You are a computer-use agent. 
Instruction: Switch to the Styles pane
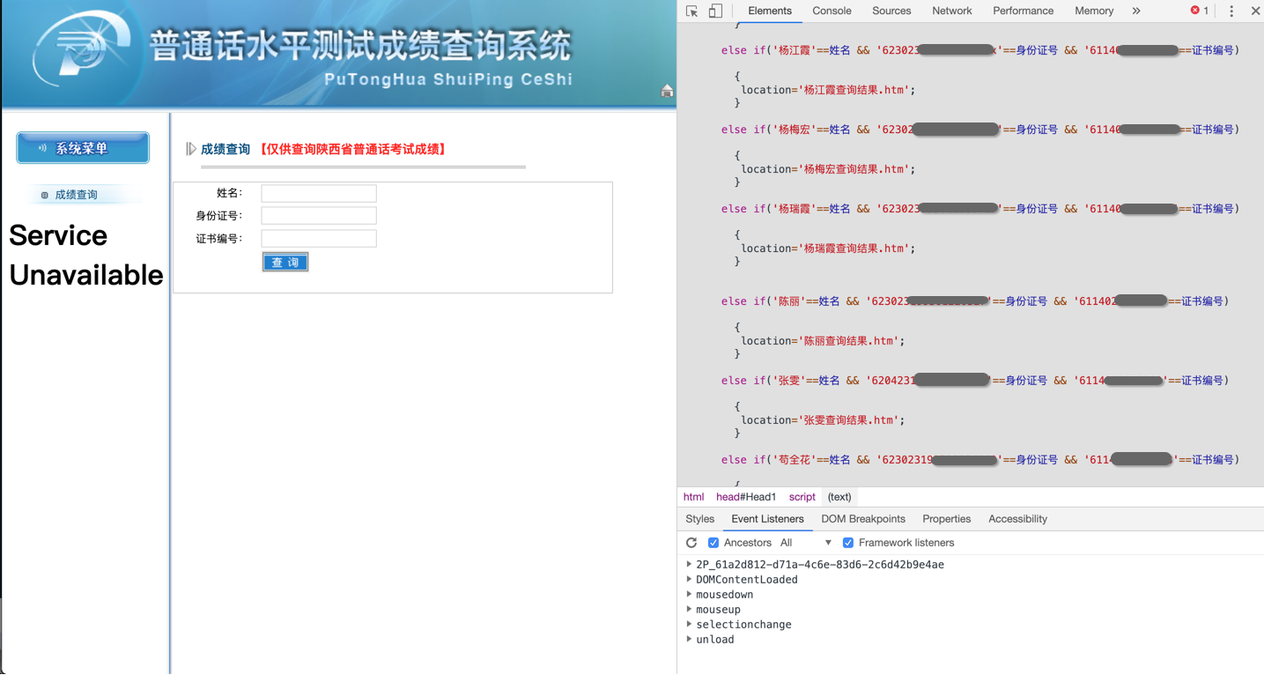[700, 519]
